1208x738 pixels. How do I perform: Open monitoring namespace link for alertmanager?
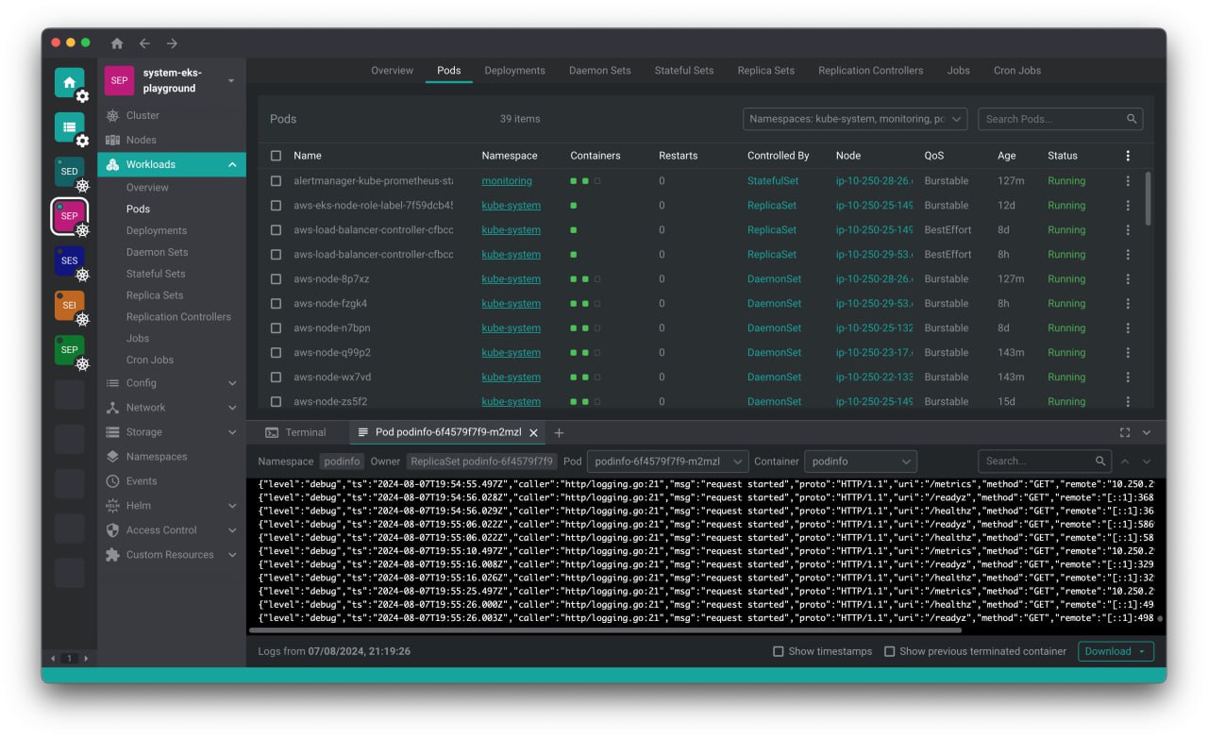click(507, 181)
